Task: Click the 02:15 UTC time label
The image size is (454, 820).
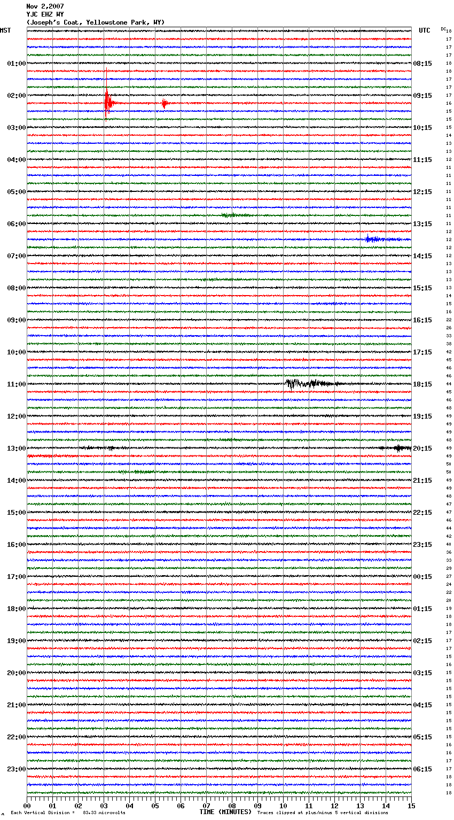Action: coord(422,641)
